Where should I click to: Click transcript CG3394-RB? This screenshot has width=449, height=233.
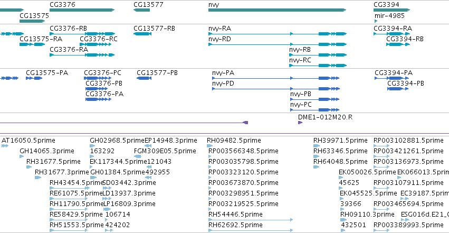(x=405, y=39)
